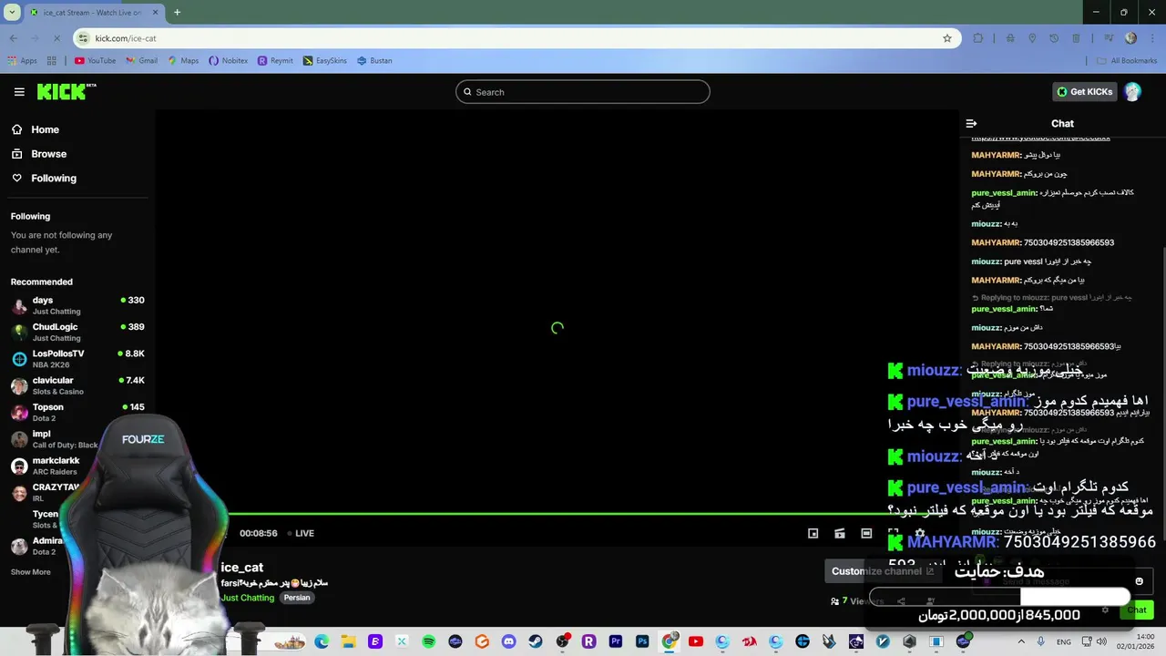Bookmark this page with the star icon
This screenshot has width=1166, height=656.
947,38
